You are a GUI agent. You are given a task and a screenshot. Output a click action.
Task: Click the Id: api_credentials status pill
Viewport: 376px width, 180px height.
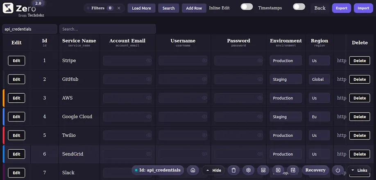tap(158, 170)
